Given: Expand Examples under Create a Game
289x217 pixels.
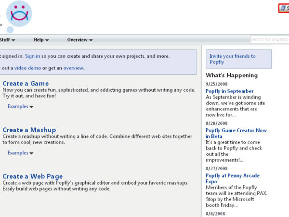Looking at the screenshot, I should [20, 107].
